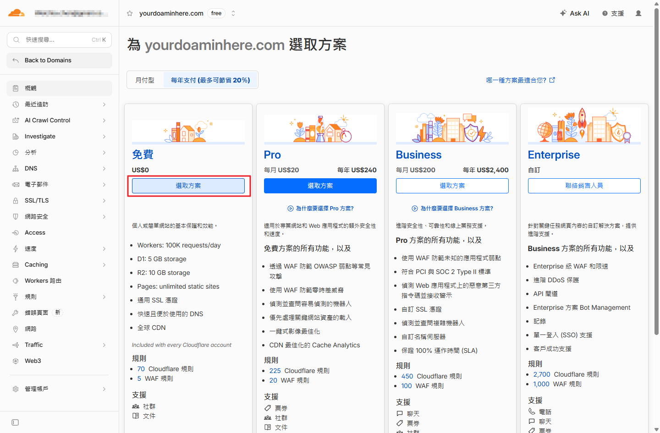Expand the Investigate chevron
The width and height of the screenshot is (660, 433).
point(104,137)
